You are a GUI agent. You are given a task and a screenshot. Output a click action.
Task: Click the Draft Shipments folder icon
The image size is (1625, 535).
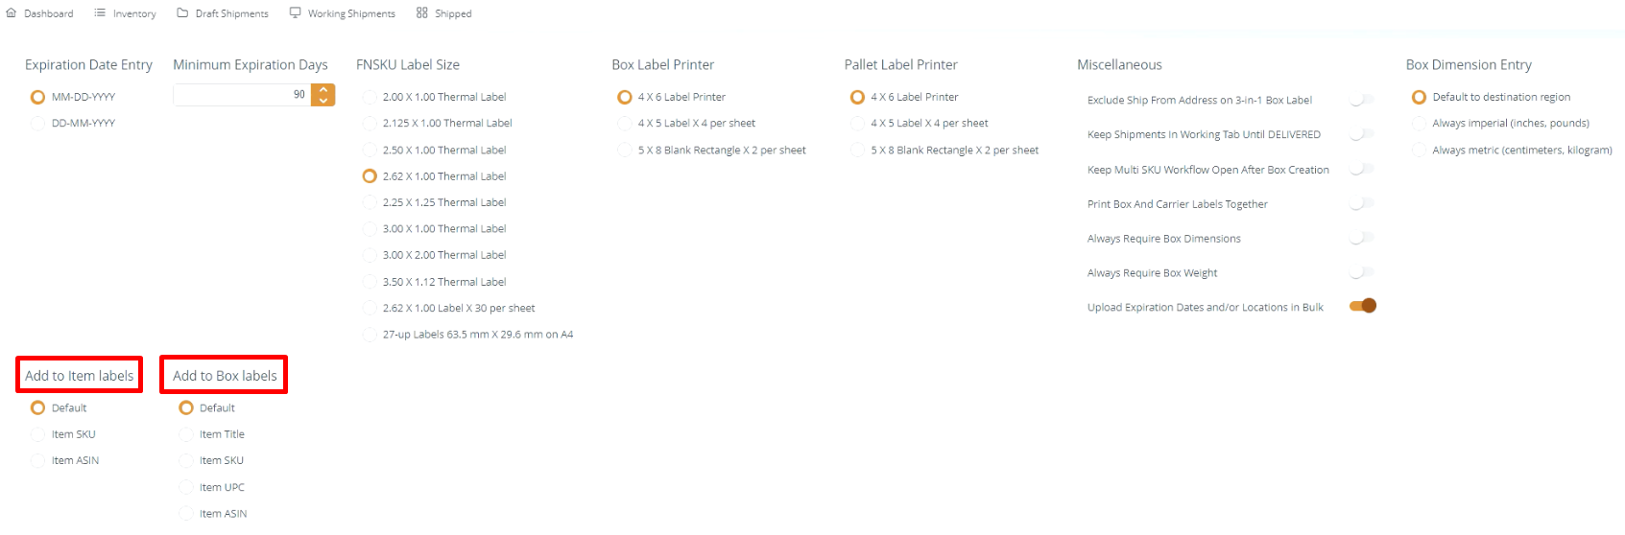tap(182, 13)
